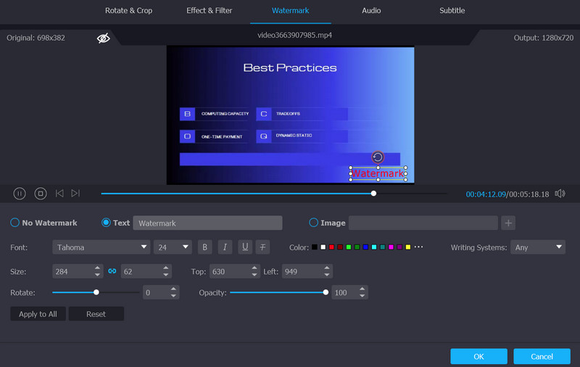Step to next frame
This screenshot has width=580, height=367.
pos(75,194)
